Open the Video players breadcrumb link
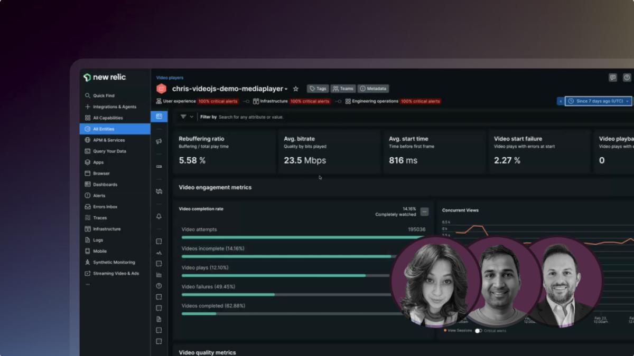Image resolution: width=634 pixels, height=356 pixels. click(x=170, y=78)
